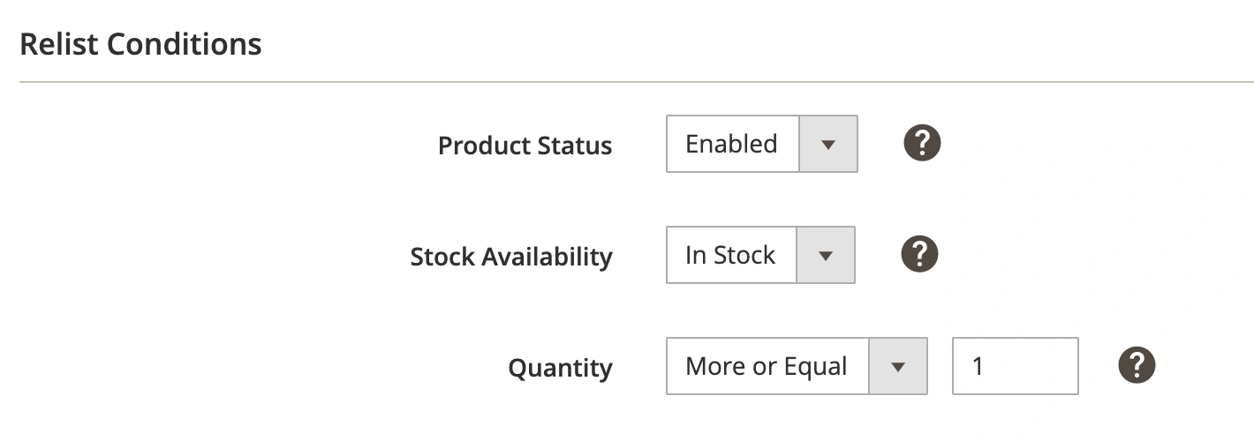Click the question mark next to Stock Availability
The height and width of the screenshot is (441, 1254).
point(919,254)
